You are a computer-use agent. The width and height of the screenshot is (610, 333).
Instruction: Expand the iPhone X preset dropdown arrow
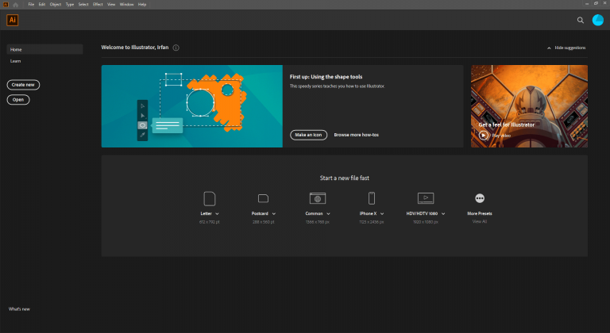[x=382, y=214]
